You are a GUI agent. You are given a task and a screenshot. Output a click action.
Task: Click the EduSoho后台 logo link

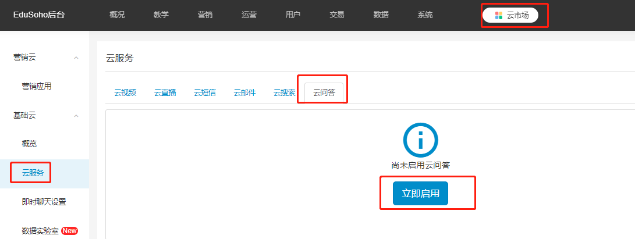click(x=39, y=15)
